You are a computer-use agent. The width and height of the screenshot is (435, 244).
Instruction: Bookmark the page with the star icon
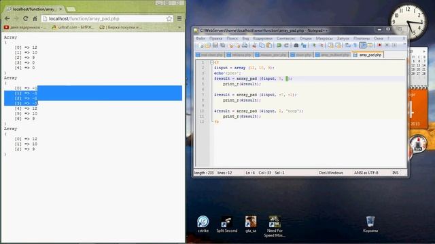(169, 19)
